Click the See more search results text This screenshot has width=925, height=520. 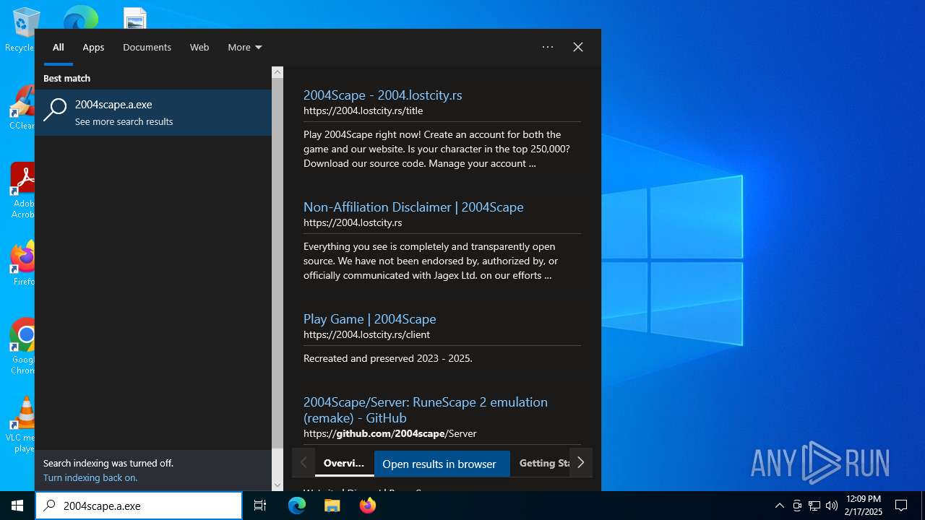point(124,121)
